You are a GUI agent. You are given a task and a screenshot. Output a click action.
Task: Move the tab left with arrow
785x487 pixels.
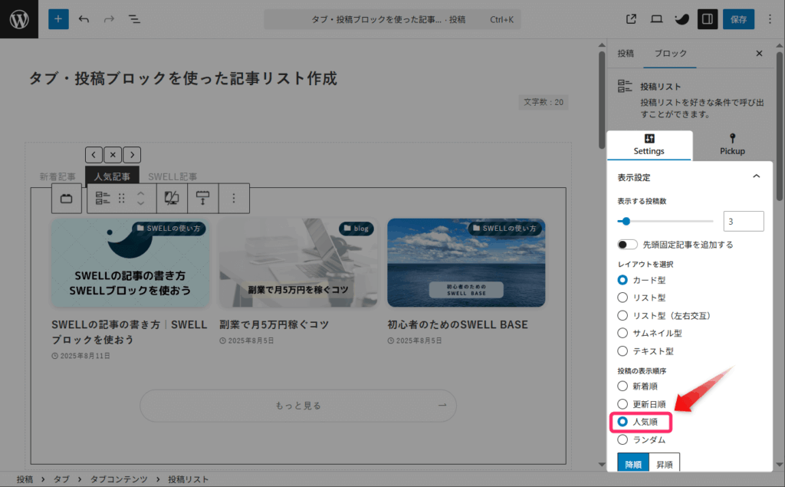94,155
